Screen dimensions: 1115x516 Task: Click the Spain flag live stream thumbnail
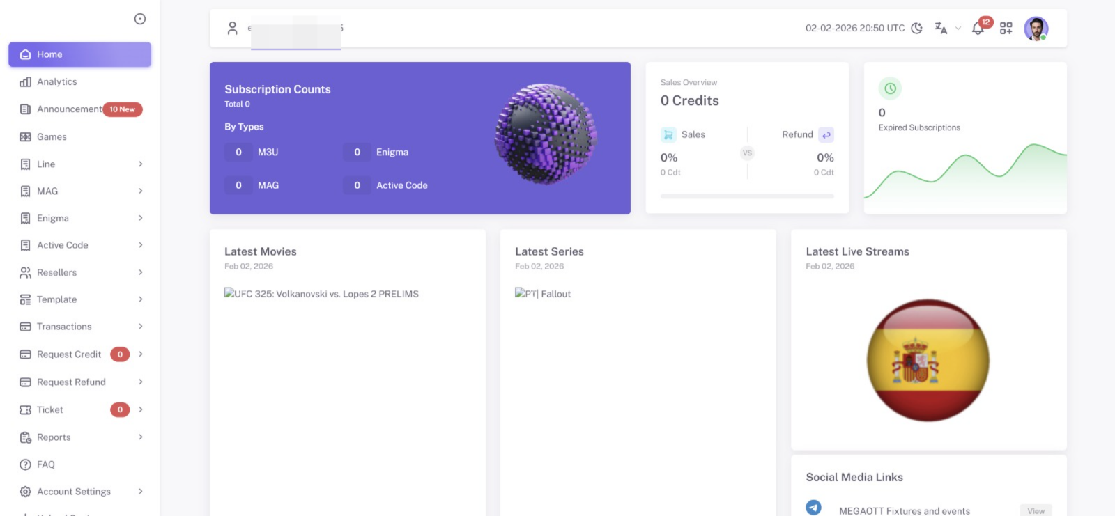click(928, 360)
